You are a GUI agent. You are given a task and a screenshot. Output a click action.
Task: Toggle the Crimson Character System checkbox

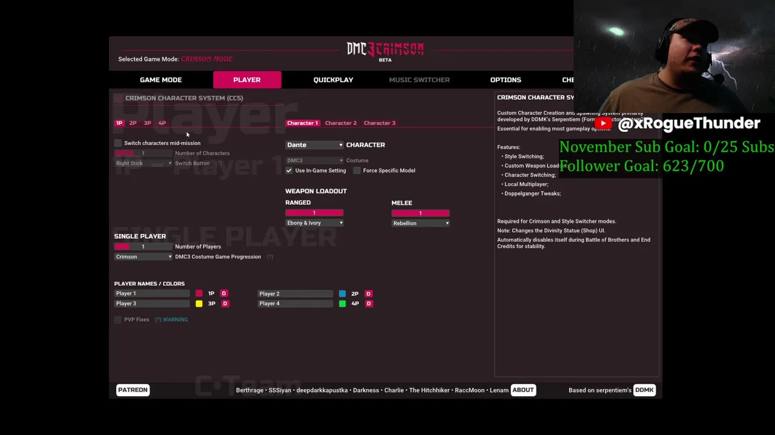point(118,98)
